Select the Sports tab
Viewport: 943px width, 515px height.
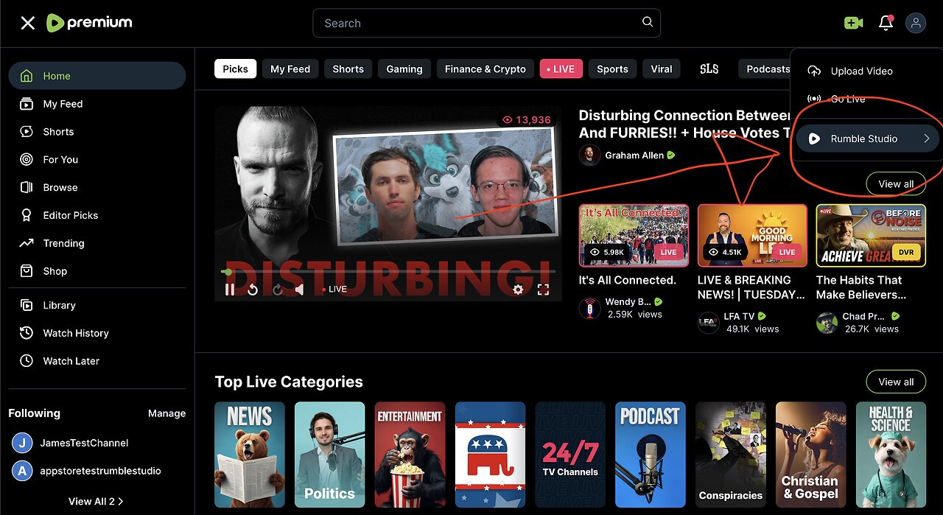612,69
